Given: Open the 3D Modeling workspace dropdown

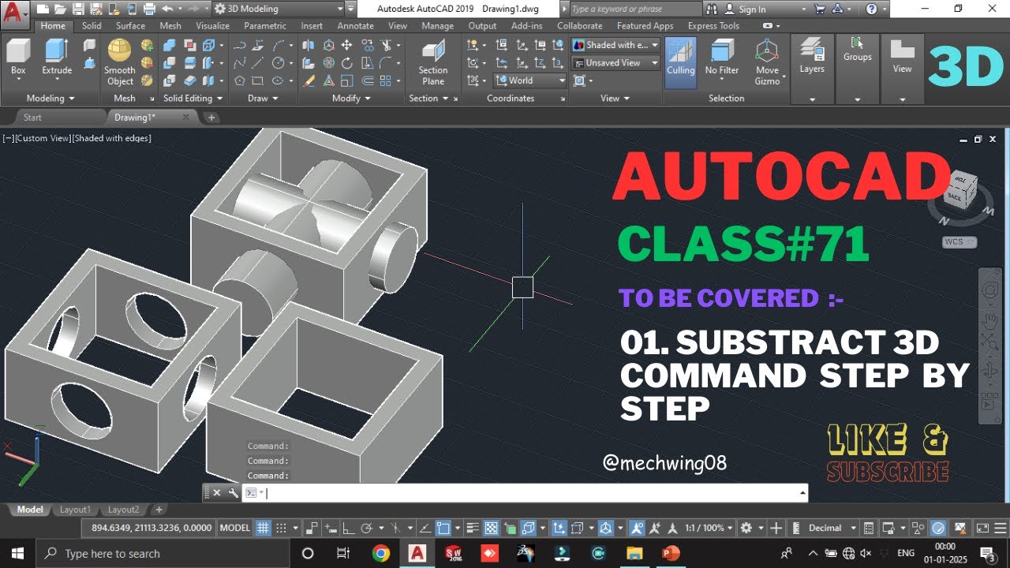Looking at the screenshot, I should pos(278,9).
